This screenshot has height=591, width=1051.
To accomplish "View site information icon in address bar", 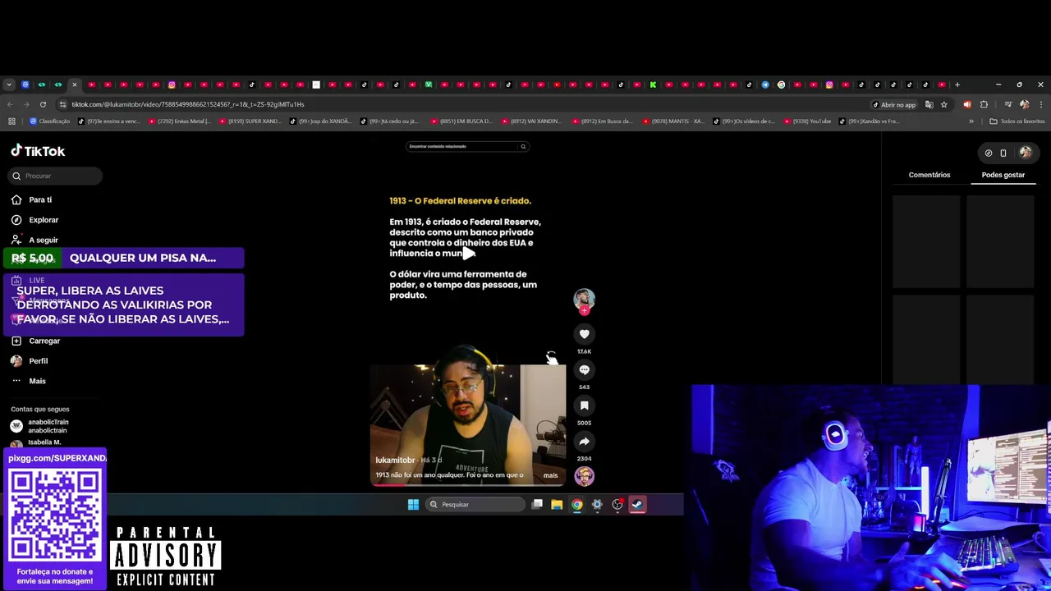I will pyautogui.click(x=62, y=104).
